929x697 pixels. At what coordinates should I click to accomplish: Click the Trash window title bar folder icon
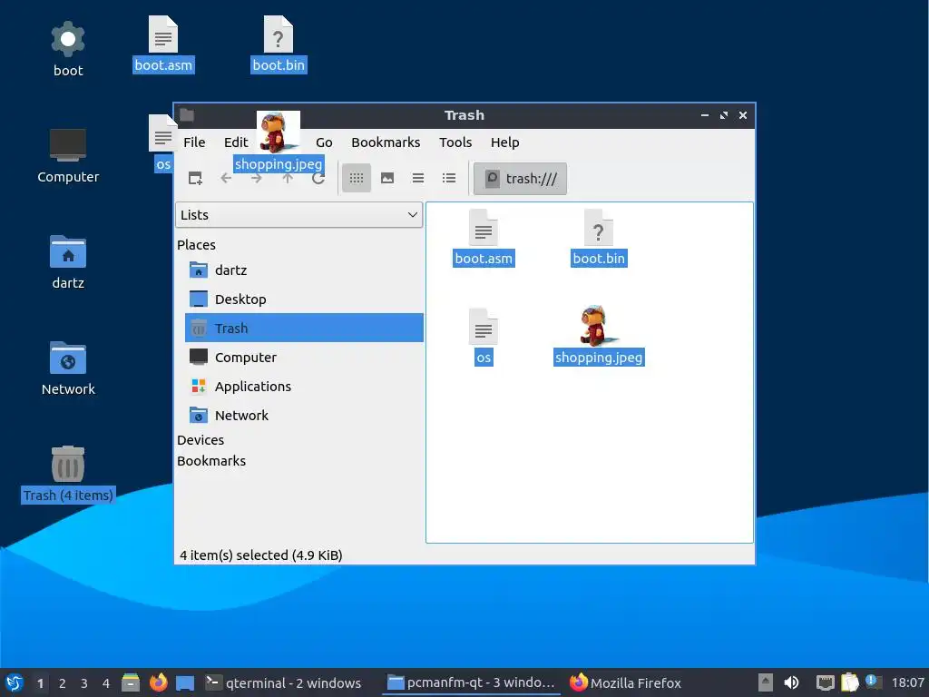[x=187, y=115]
